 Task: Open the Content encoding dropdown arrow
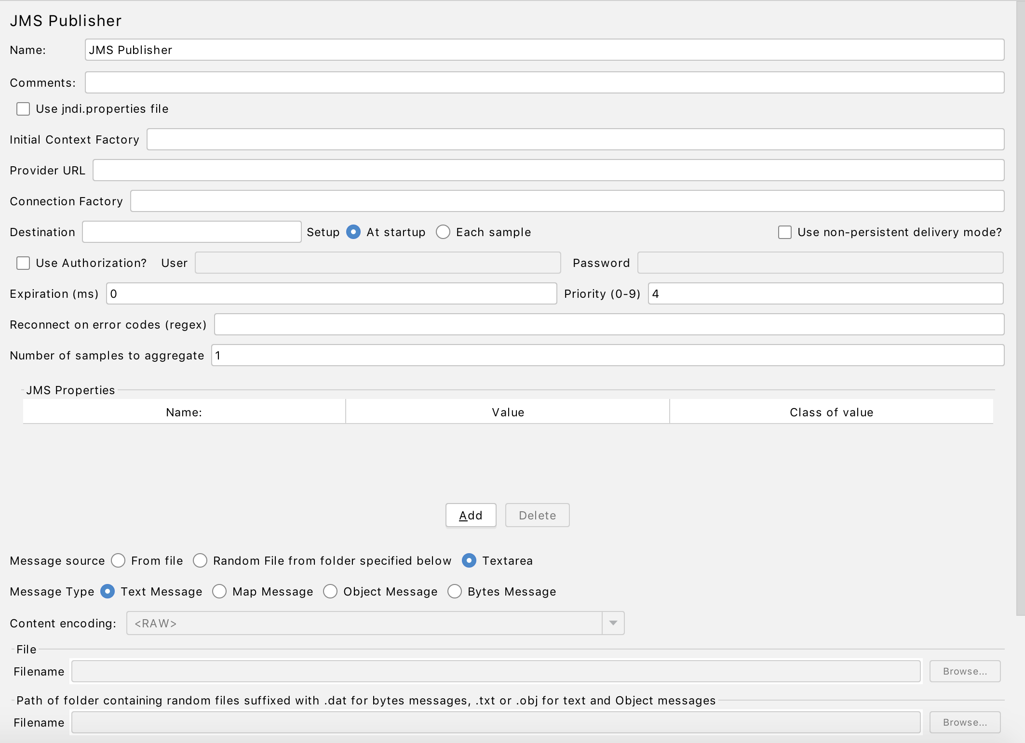point(613,624)
